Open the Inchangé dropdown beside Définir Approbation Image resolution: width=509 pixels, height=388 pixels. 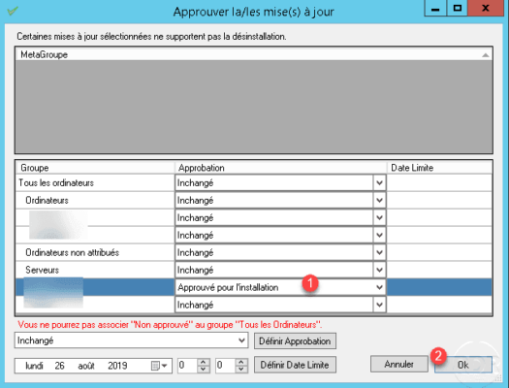tap(241, 340)
